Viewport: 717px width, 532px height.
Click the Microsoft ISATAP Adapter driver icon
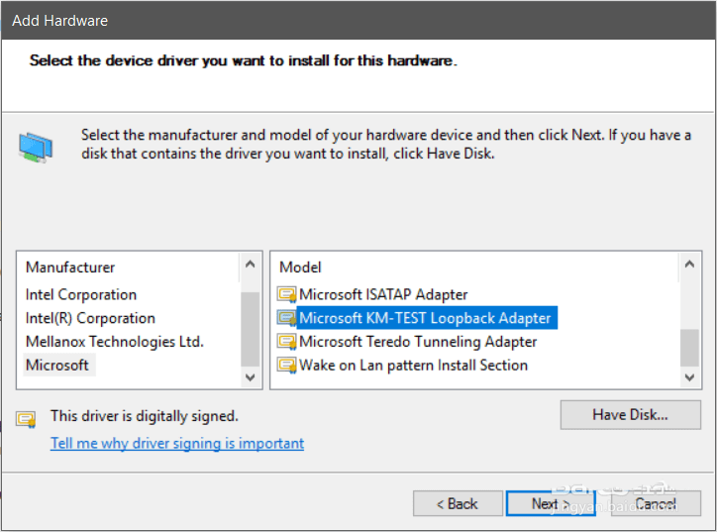pyautogui.click(x=287, y=294)
